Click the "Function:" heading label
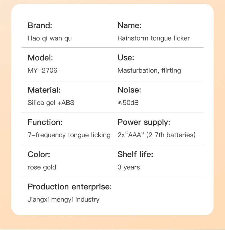This screenshot has height=230, width=225. tap(45, 122)
